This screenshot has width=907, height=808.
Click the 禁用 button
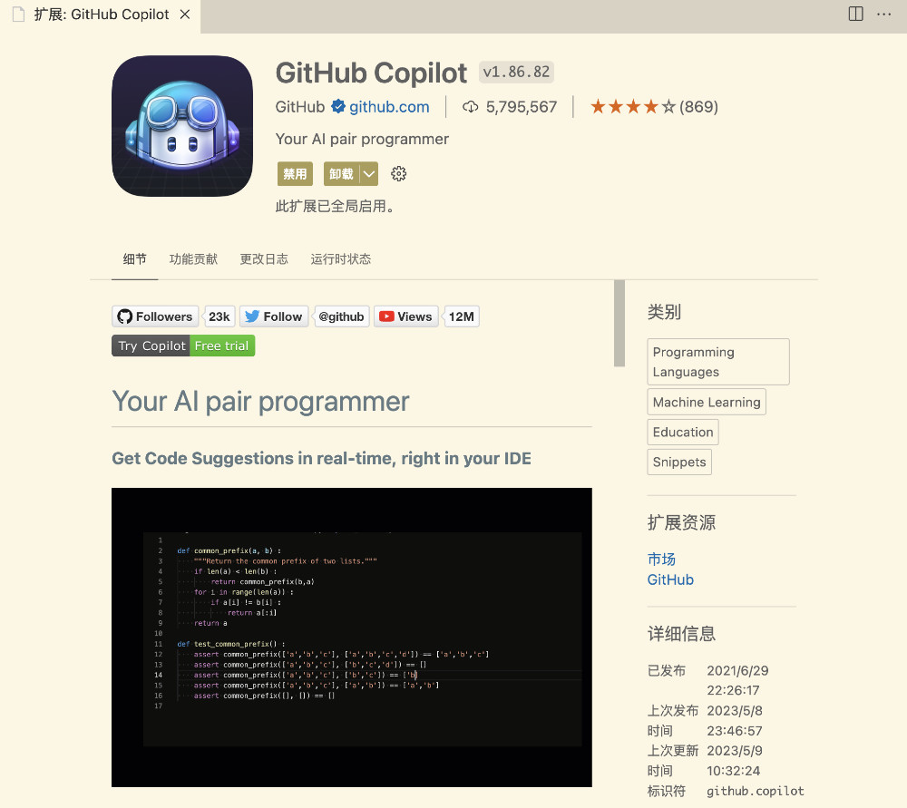[x=295, y=173]
